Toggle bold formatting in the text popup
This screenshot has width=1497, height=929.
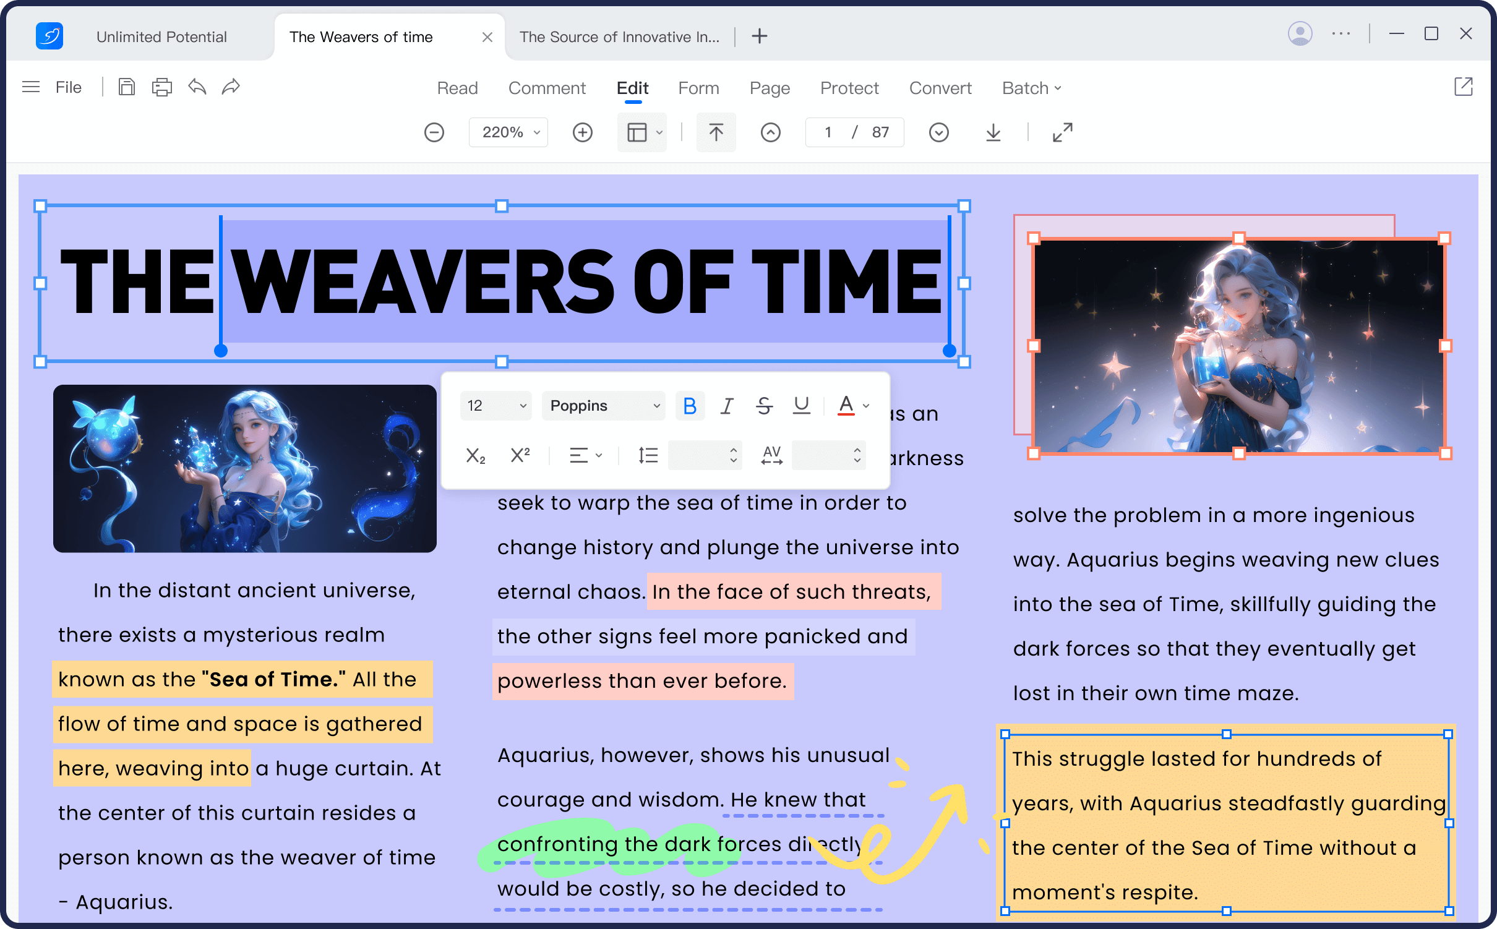pos(690,406)
